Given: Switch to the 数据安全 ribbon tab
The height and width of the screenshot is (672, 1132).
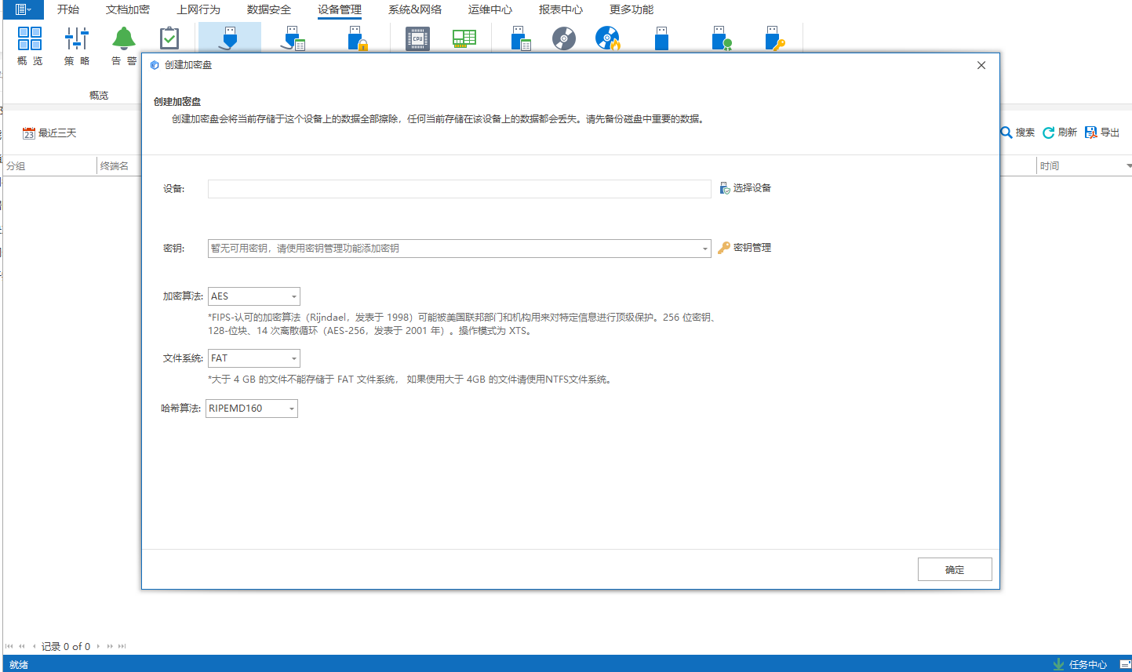Looking at the screenshot, I should [x=269, y=9].
